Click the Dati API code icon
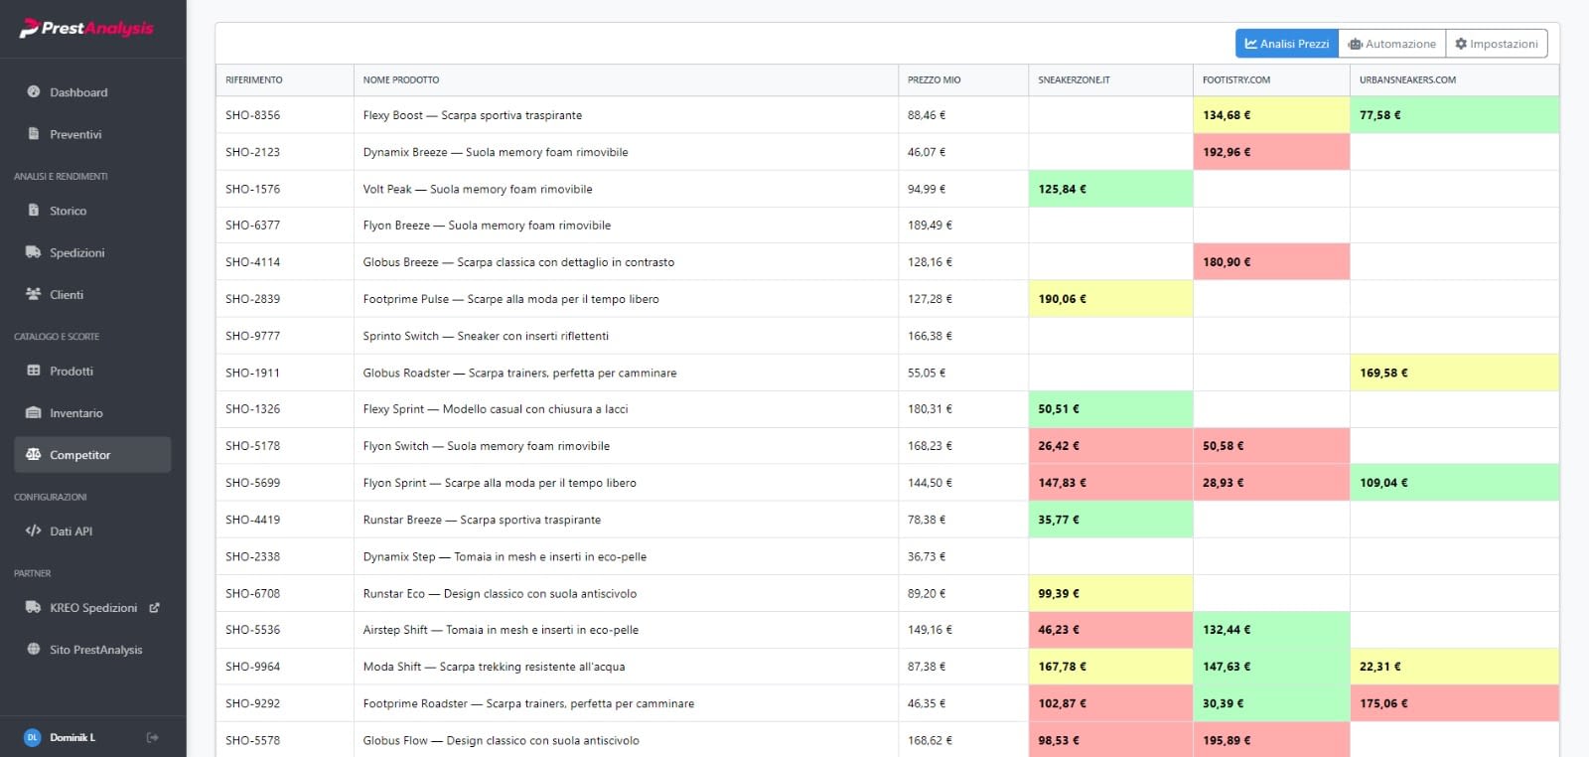 (34, 530)
